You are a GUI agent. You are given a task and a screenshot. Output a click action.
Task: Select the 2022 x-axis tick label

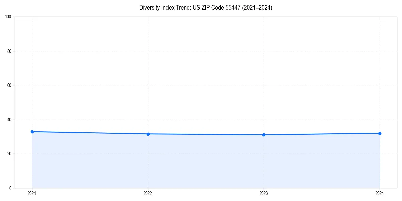click(x=148, y=193)
